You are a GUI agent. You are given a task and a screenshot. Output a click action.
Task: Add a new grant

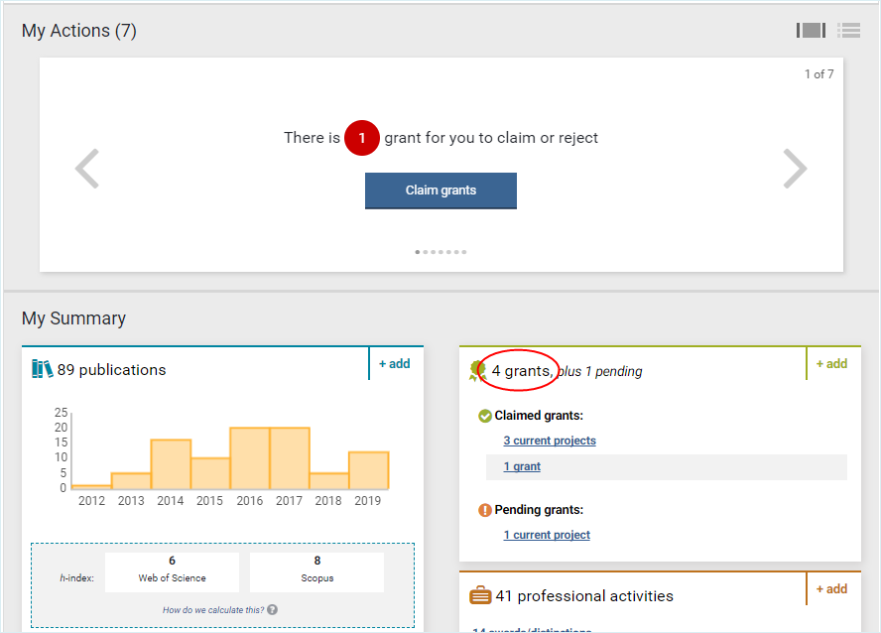[x=831, y=364]
